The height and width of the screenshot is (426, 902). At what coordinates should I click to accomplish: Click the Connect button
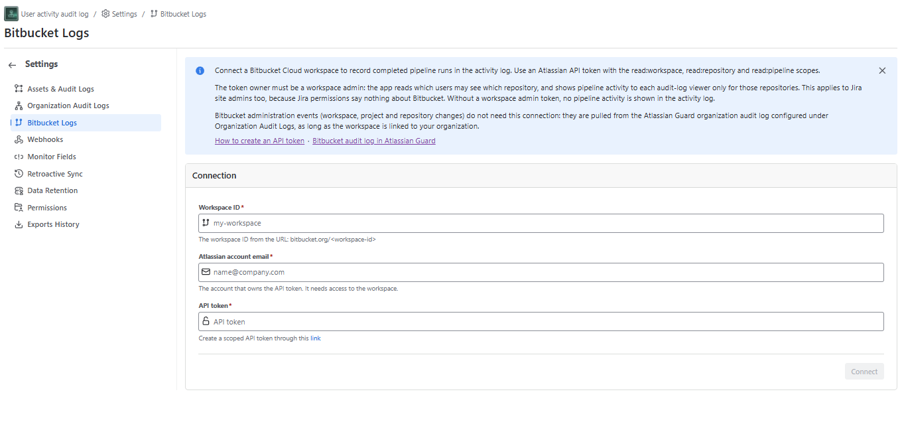864,372
